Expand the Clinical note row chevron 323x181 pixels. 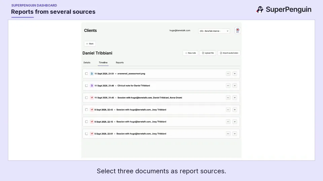[235, 85]
